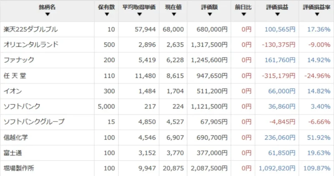Viewport: 334px width, 176px height.
Task: Sort the table by 評価額 arrow
Action: click(x=209, y=14)
